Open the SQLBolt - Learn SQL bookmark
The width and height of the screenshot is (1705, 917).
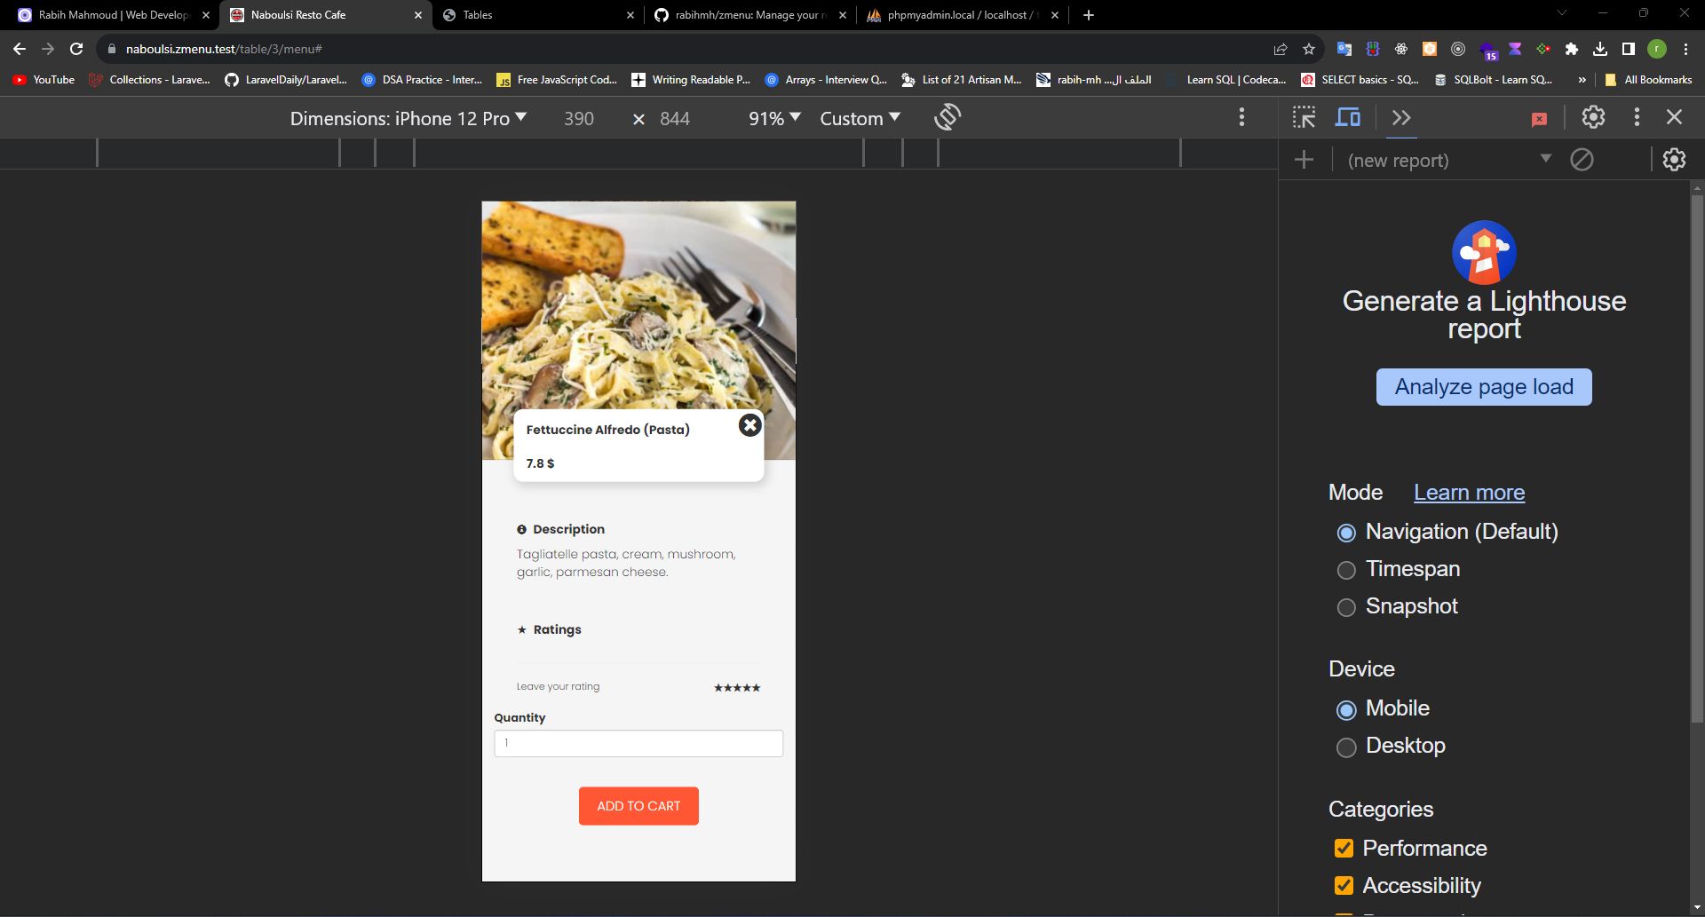pyautogui.click(x=1494, y=80)
